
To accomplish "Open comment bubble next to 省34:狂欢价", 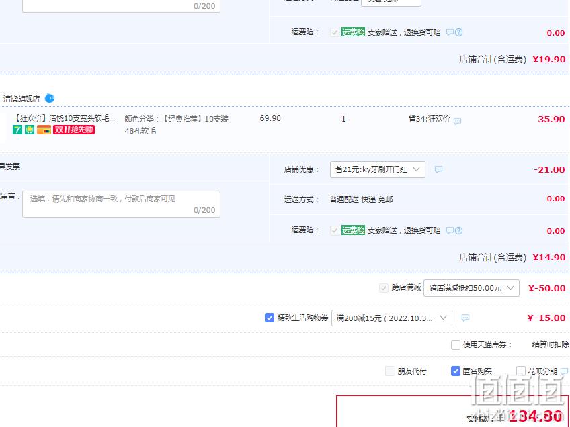I will [457, 121].
